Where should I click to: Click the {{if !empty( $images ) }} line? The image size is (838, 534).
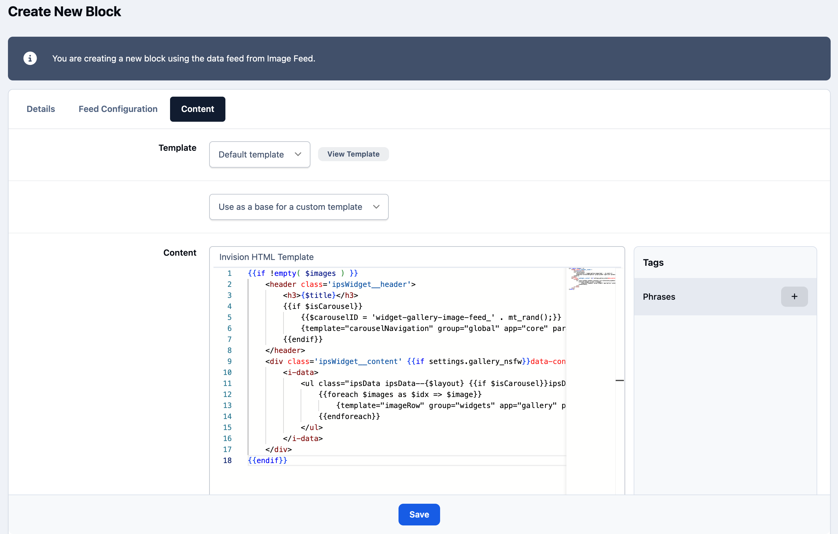point(303,273)
